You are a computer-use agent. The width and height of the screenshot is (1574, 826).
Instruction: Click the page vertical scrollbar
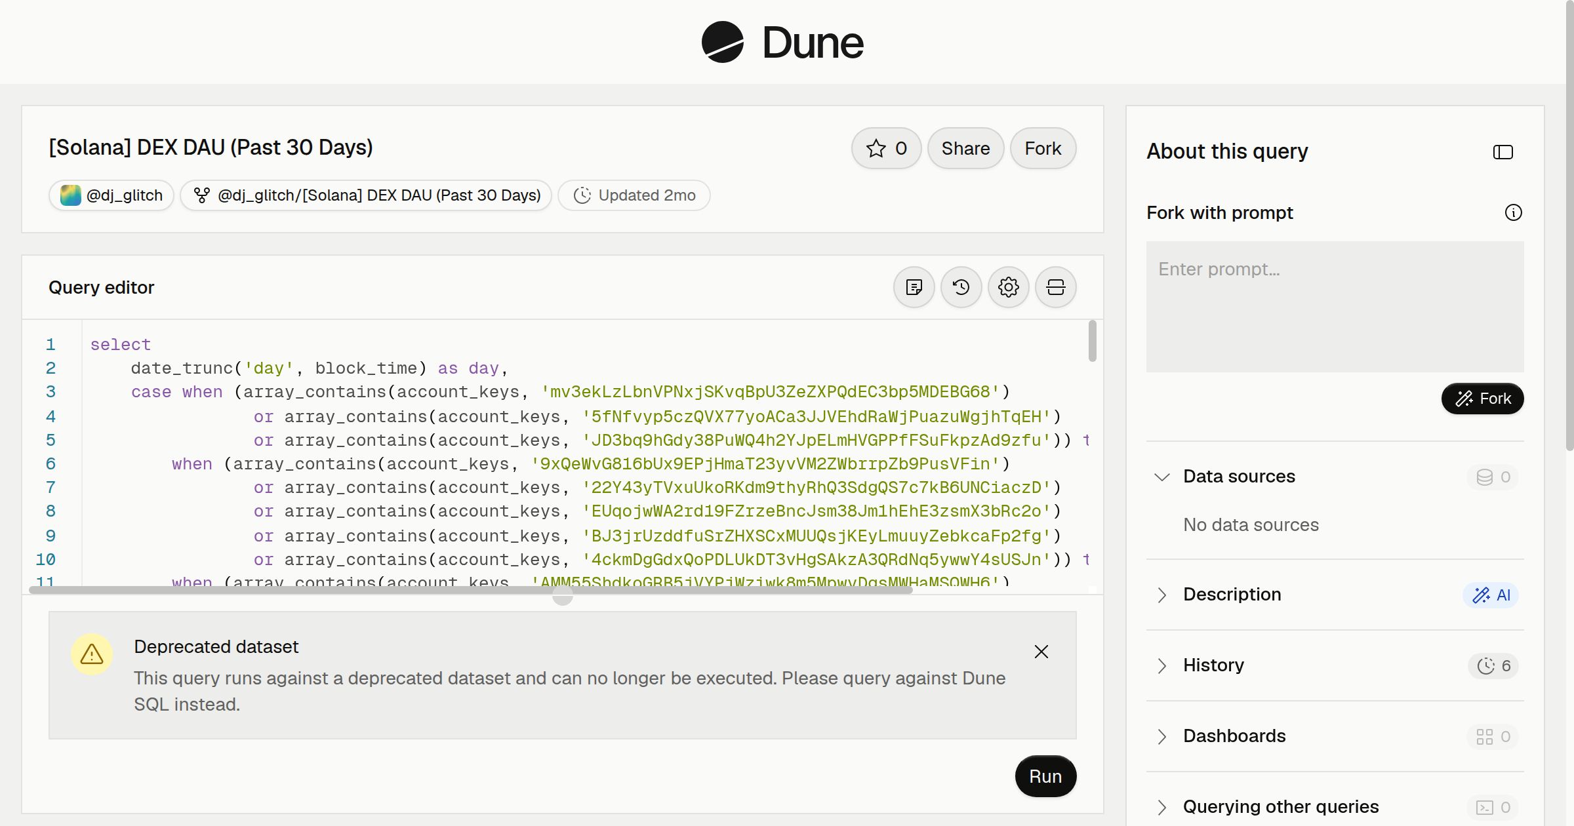click(x=1569, y=226)
